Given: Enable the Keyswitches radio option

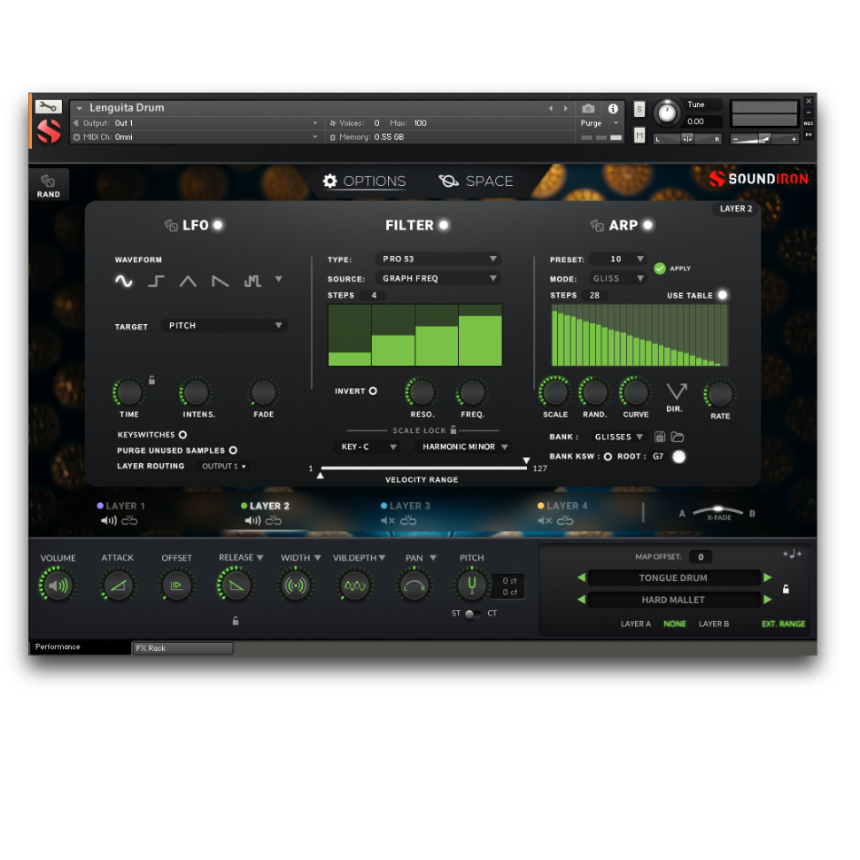Looking at the screenshot, I should click(x=182, y=435).
